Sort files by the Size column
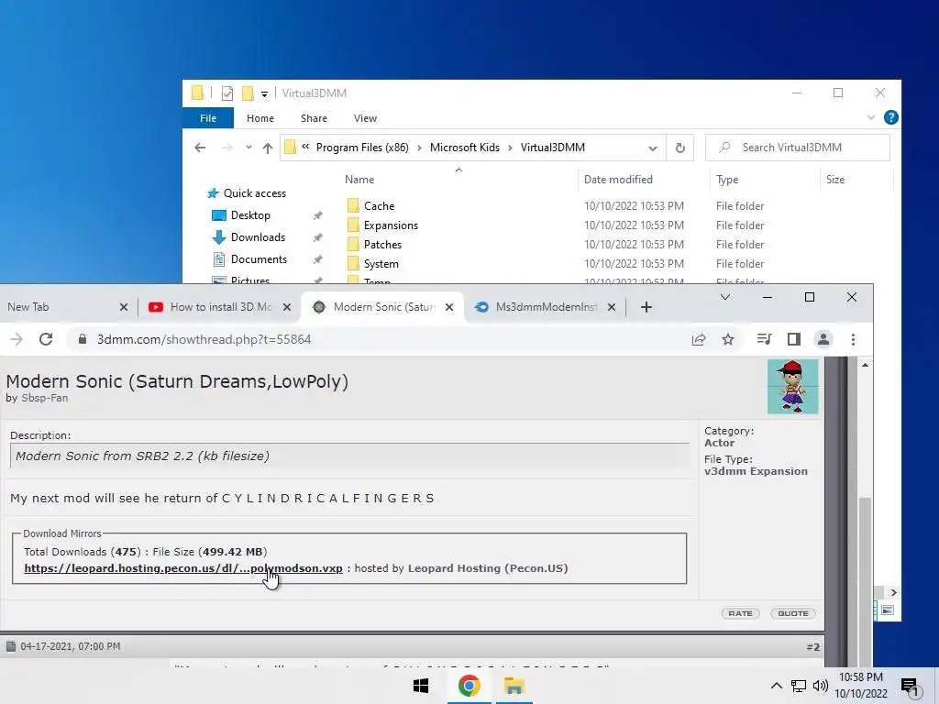This screenshot has height=704, width=939. [834, 180]
